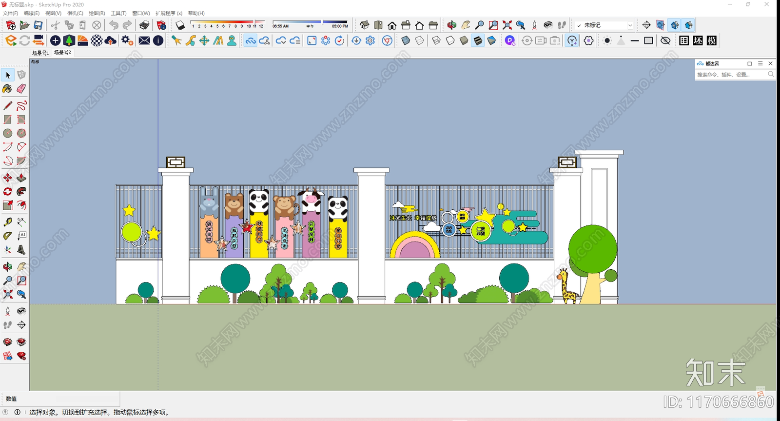The height and width of the screenshot is (421, 780).
Task: Open the gears settings plugin icon
Action: click(x=127, y=40)
